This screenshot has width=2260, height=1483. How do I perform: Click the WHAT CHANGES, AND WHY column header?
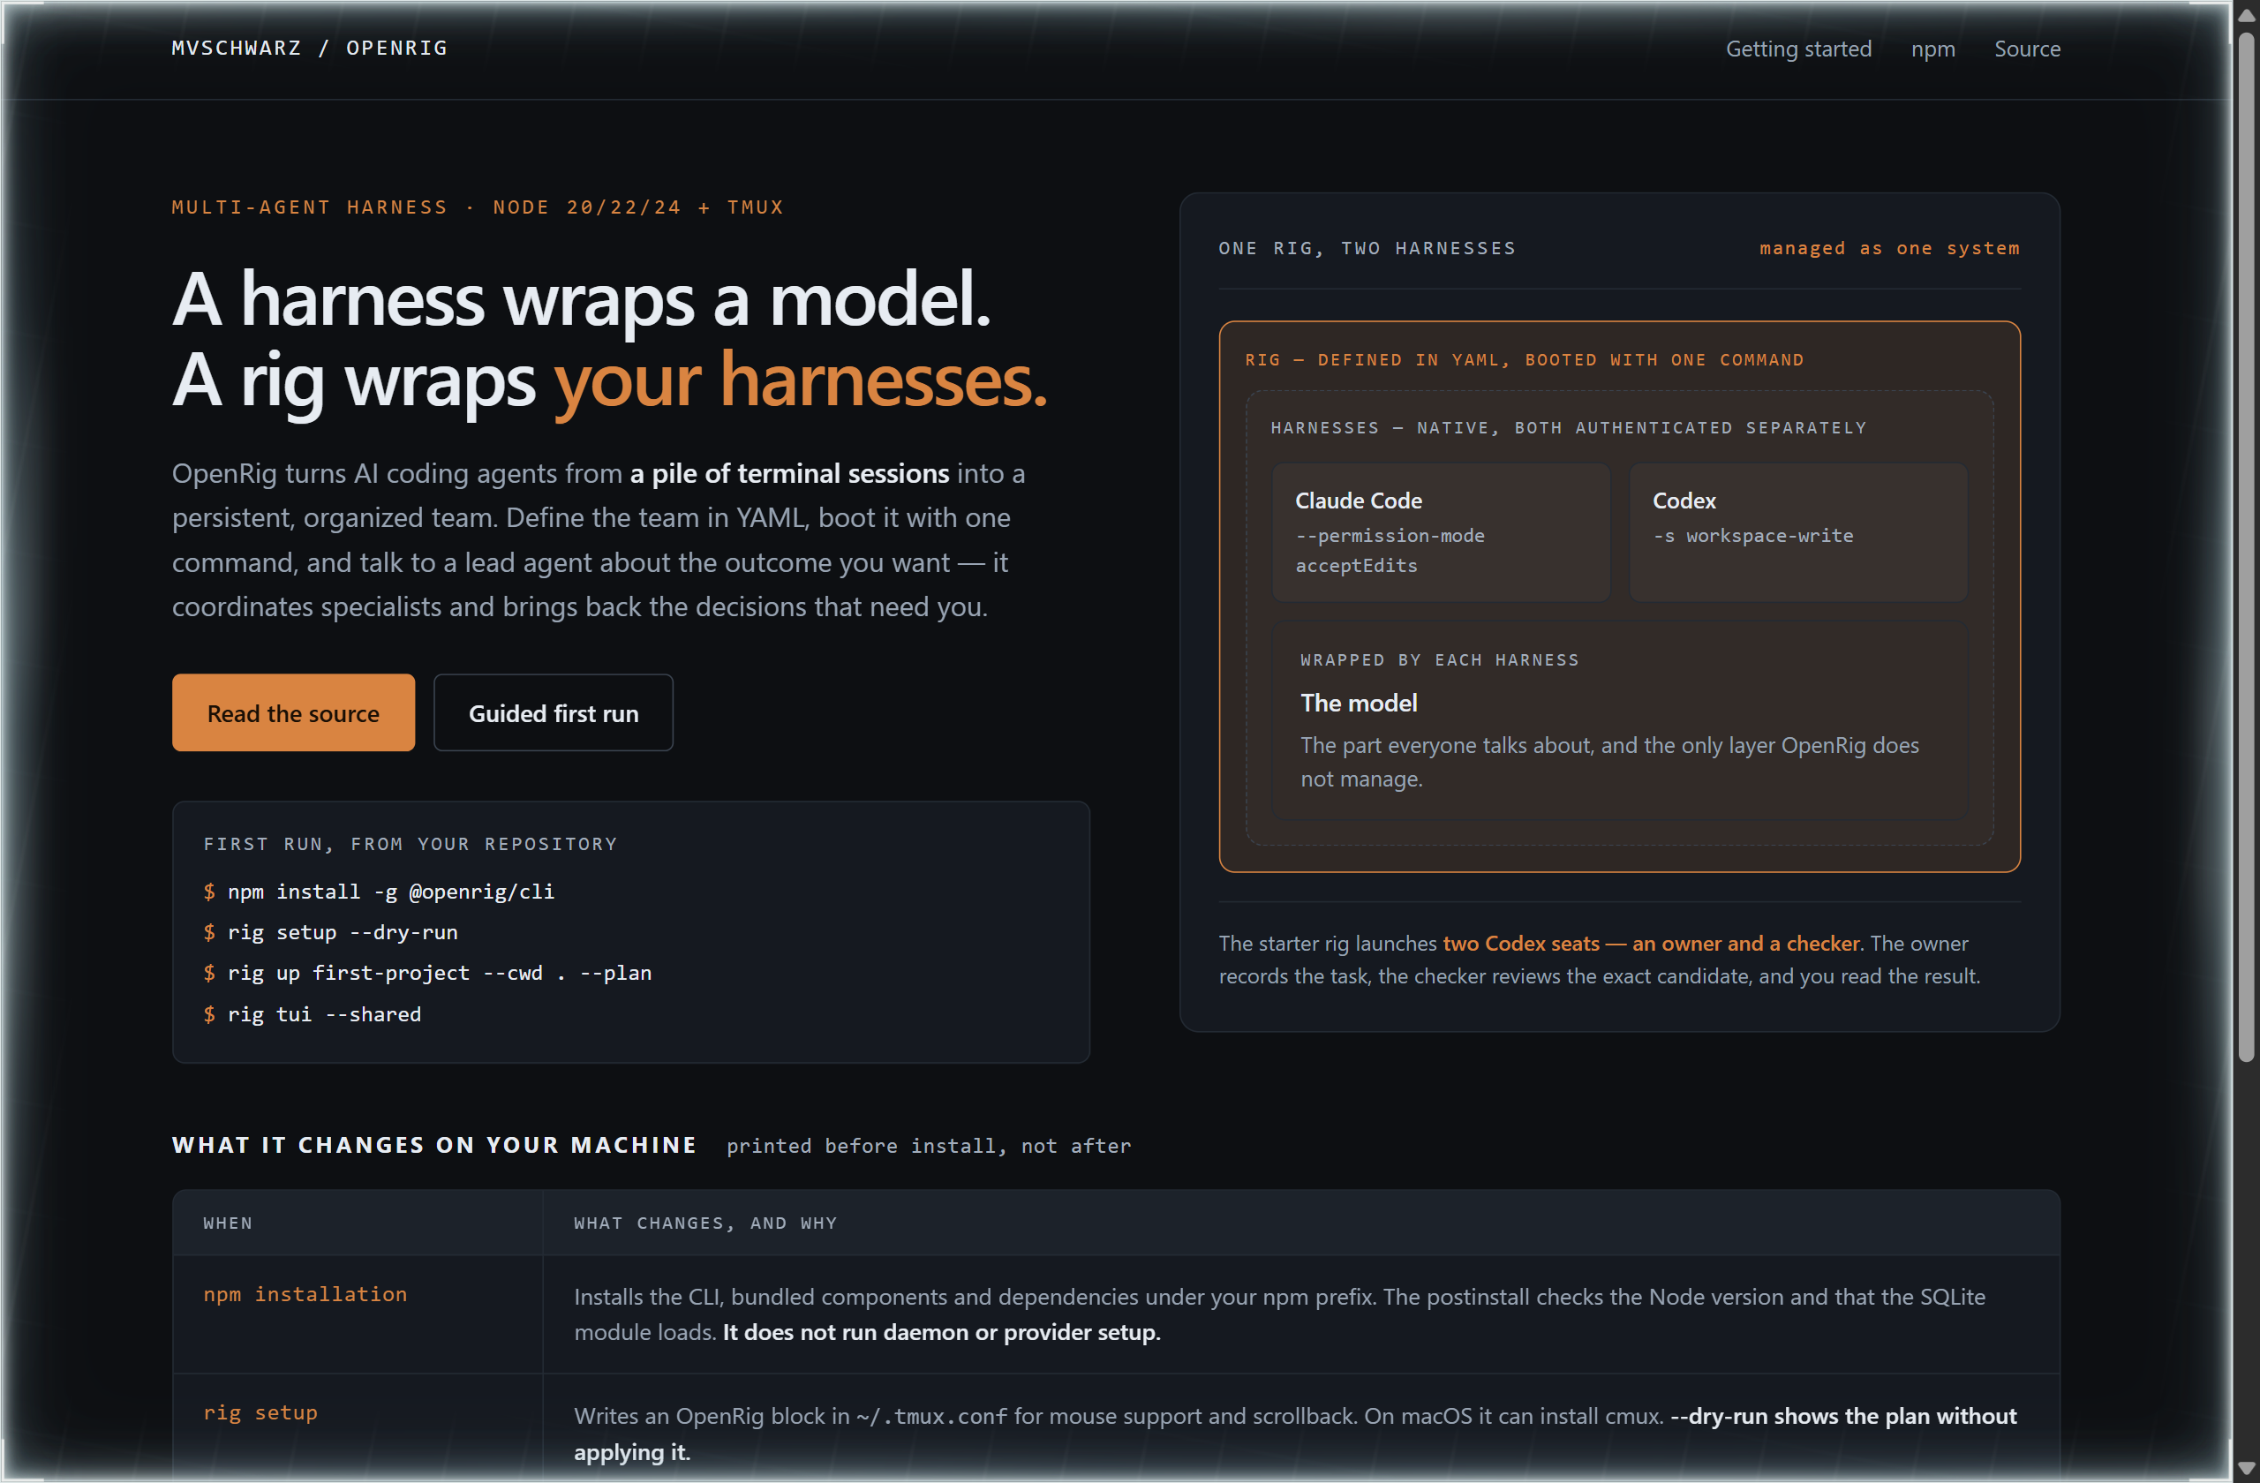[x=705, y=1223]
